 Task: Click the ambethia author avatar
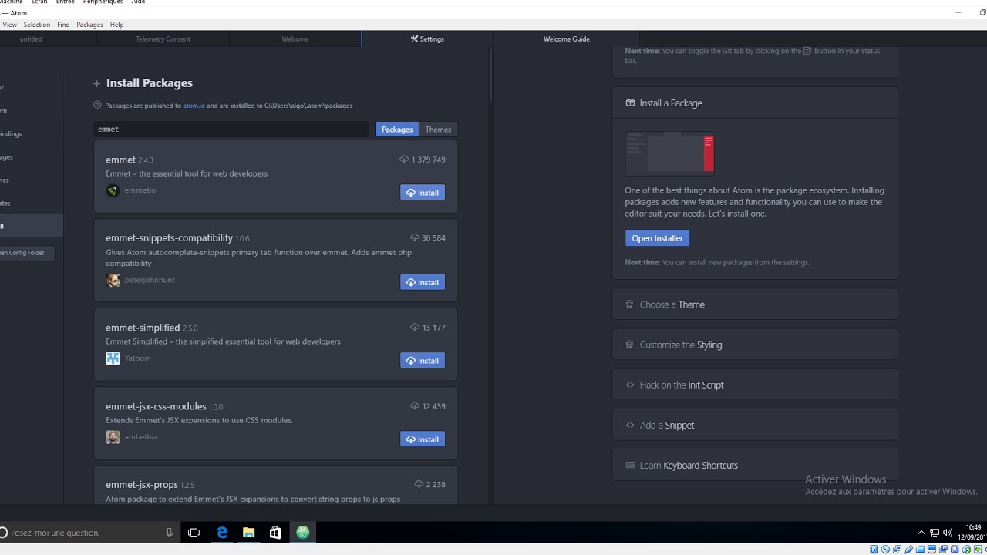113,437
